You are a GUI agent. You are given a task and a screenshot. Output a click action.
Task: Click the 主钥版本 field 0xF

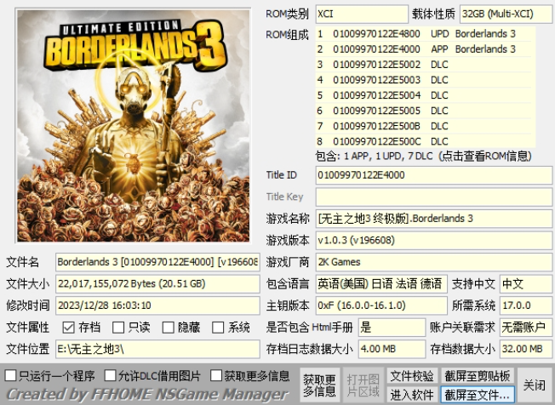click(x=381, y=305)
